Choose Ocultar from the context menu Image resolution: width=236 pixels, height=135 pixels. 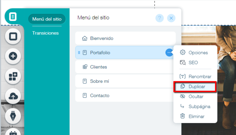click(195, 97)
